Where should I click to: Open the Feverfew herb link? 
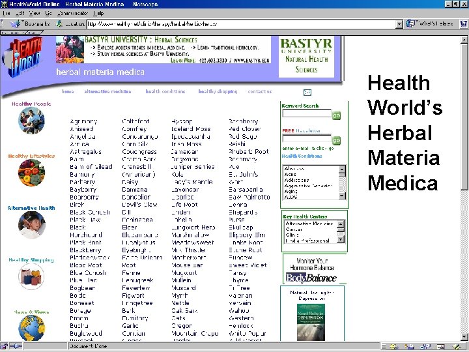(136, 288)
